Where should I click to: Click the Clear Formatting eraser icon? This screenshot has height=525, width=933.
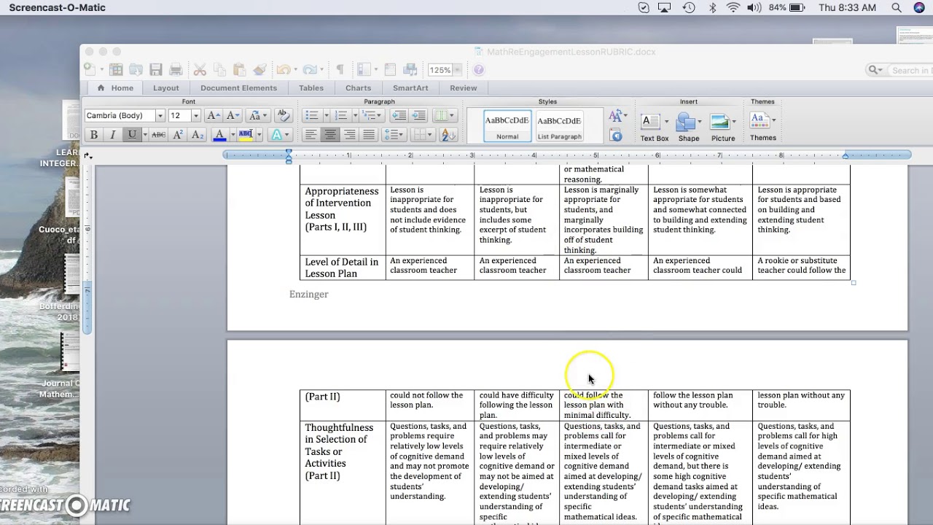(x=284, y=115)
